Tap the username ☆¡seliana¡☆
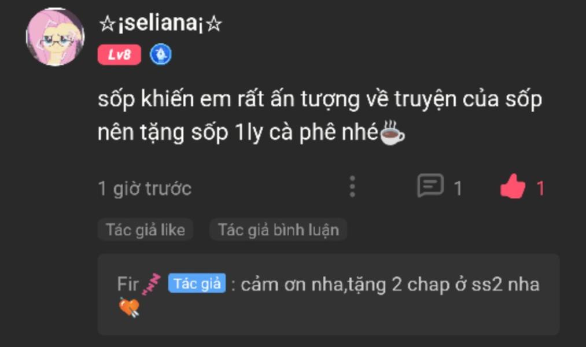This screenshot has width=586, height=347. click(160, 24)
